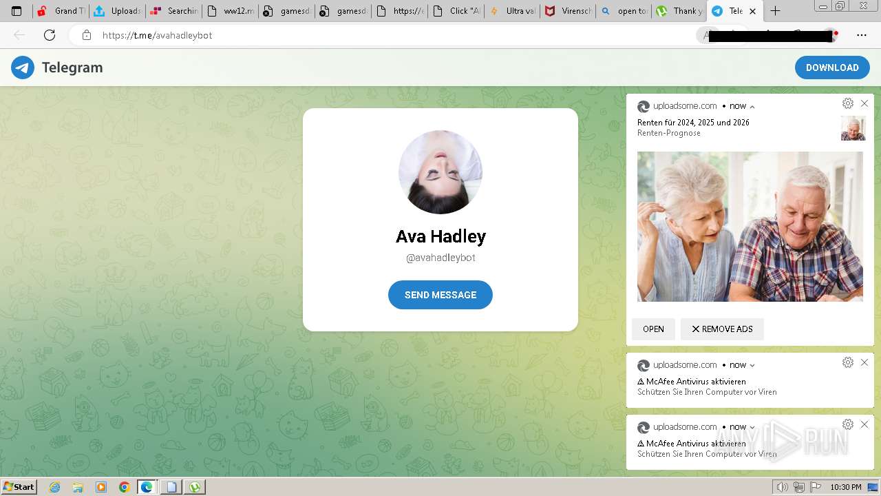
Task: Open settings gear of first McAfee notification
Action: (x=848, y=362)
